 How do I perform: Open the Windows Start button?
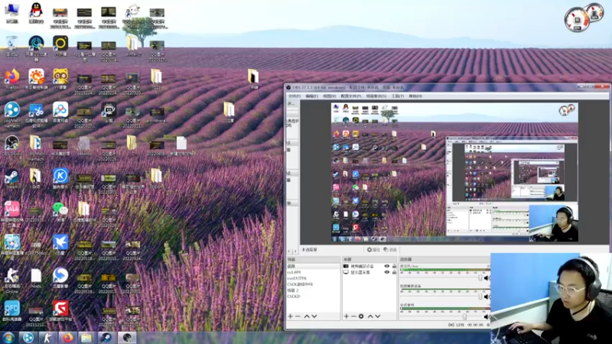pos(8,337)
